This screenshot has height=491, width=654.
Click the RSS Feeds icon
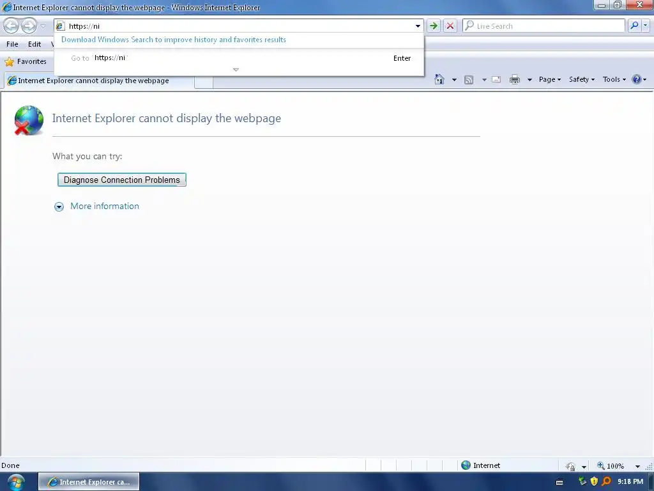468,80
